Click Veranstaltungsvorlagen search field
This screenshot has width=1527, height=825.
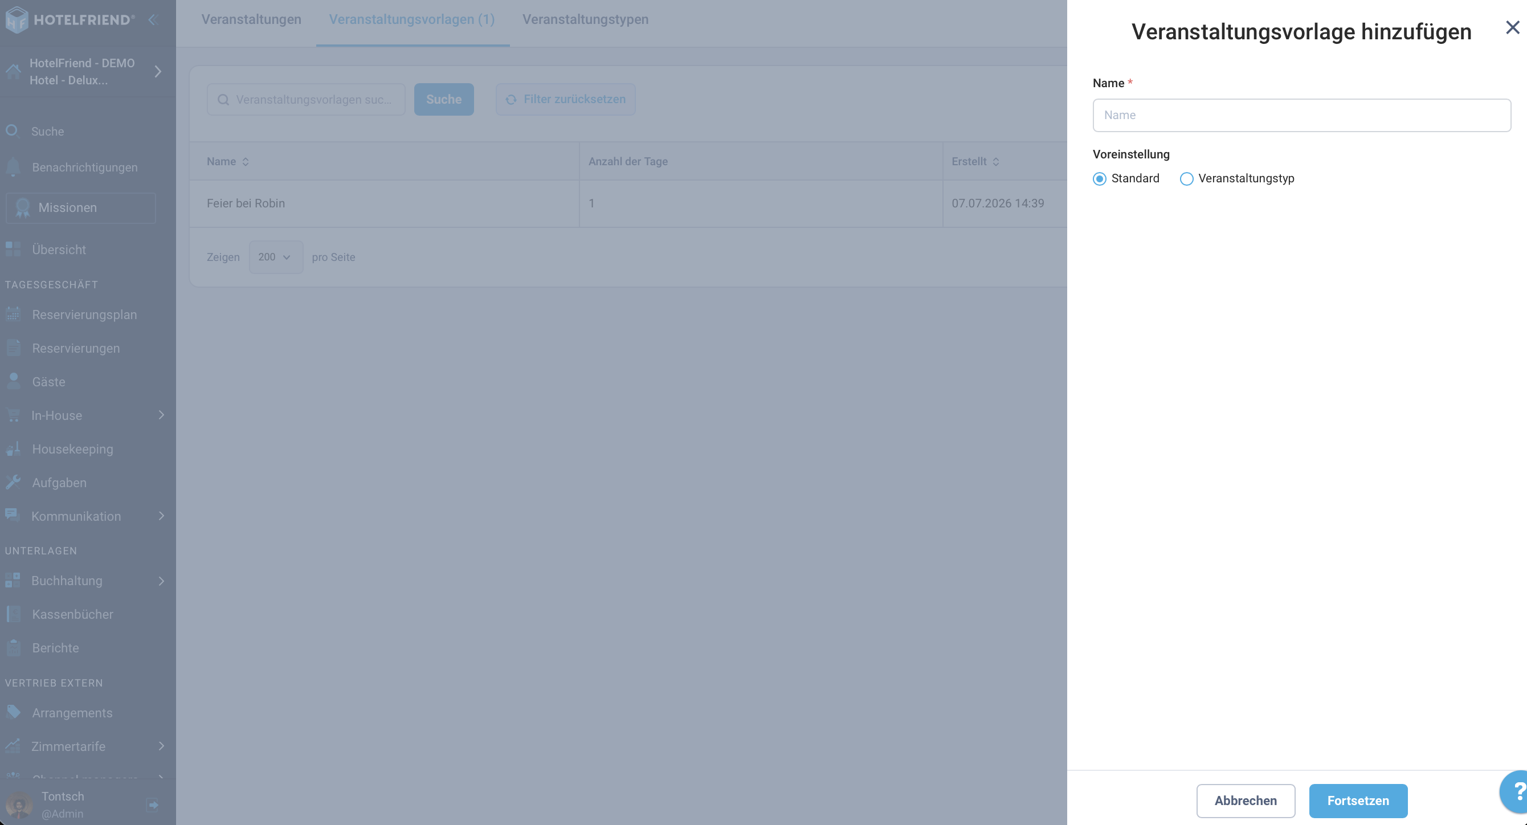306,99
